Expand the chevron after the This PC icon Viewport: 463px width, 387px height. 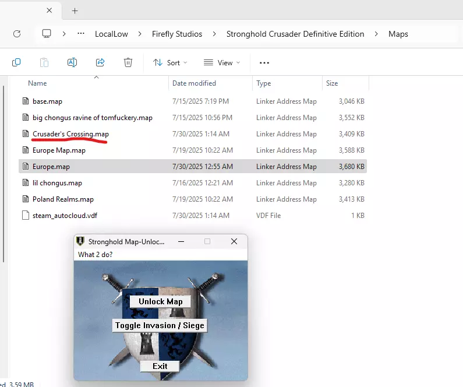pyautogui.click(x=64, y=34)
